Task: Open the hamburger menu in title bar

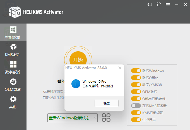Action: 168,4
